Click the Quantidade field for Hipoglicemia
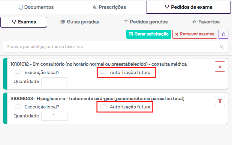 click(54, 116)
